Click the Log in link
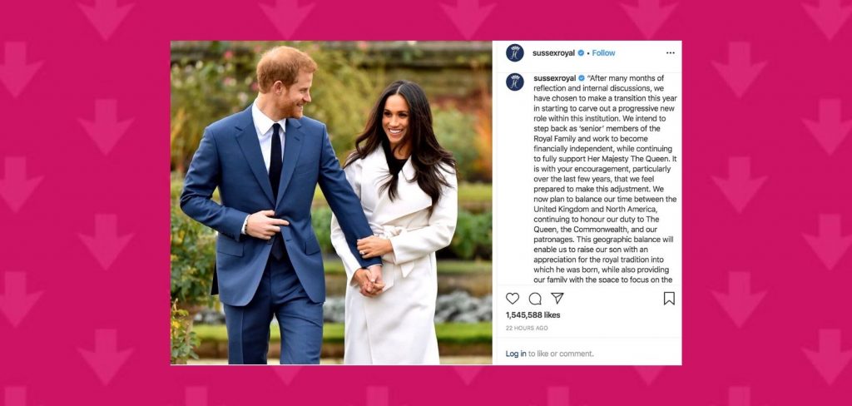This screenshot has width=852, height=406. click(x=516, y=354)
